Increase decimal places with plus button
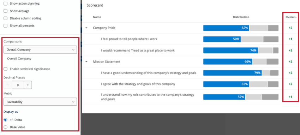The height and width of the screenshot is (135, 300). click(28, 85)
